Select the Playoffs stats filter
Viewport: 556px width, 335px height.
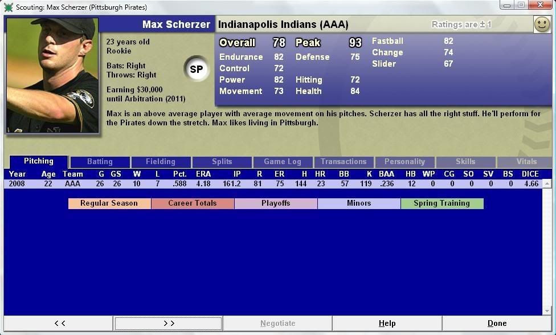pyautogui.click(x=276, y=203)
